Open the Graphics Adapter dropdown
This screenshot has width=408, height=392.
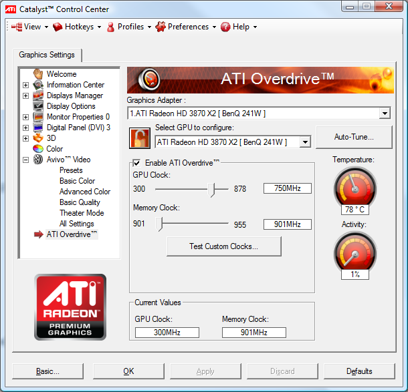385,114
